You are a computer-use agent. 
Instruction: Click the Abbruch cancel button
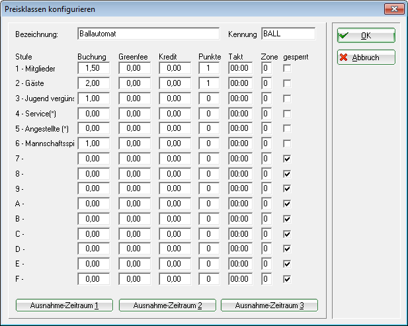tap(366, 58)
